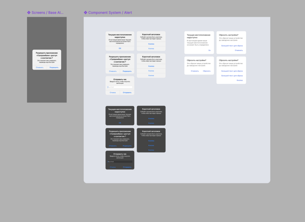Screen dimensions: 305x222
Task: Select Короткий заголовок title in dark two-button alert
Action: [x=151, y=109]
